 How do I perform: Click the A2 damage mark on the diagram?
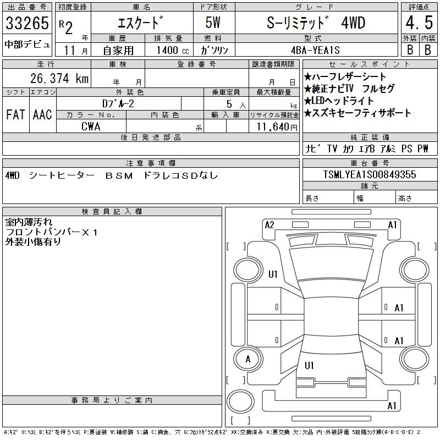[269, 224]
